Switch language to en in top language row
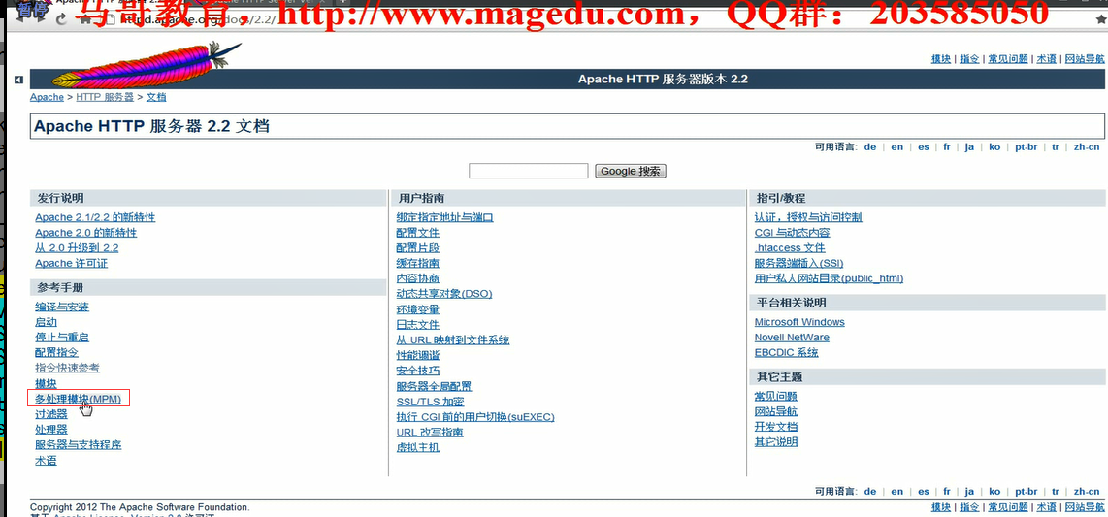The width and height of the screenshot is (1108, 517). (x=896, y=146)
